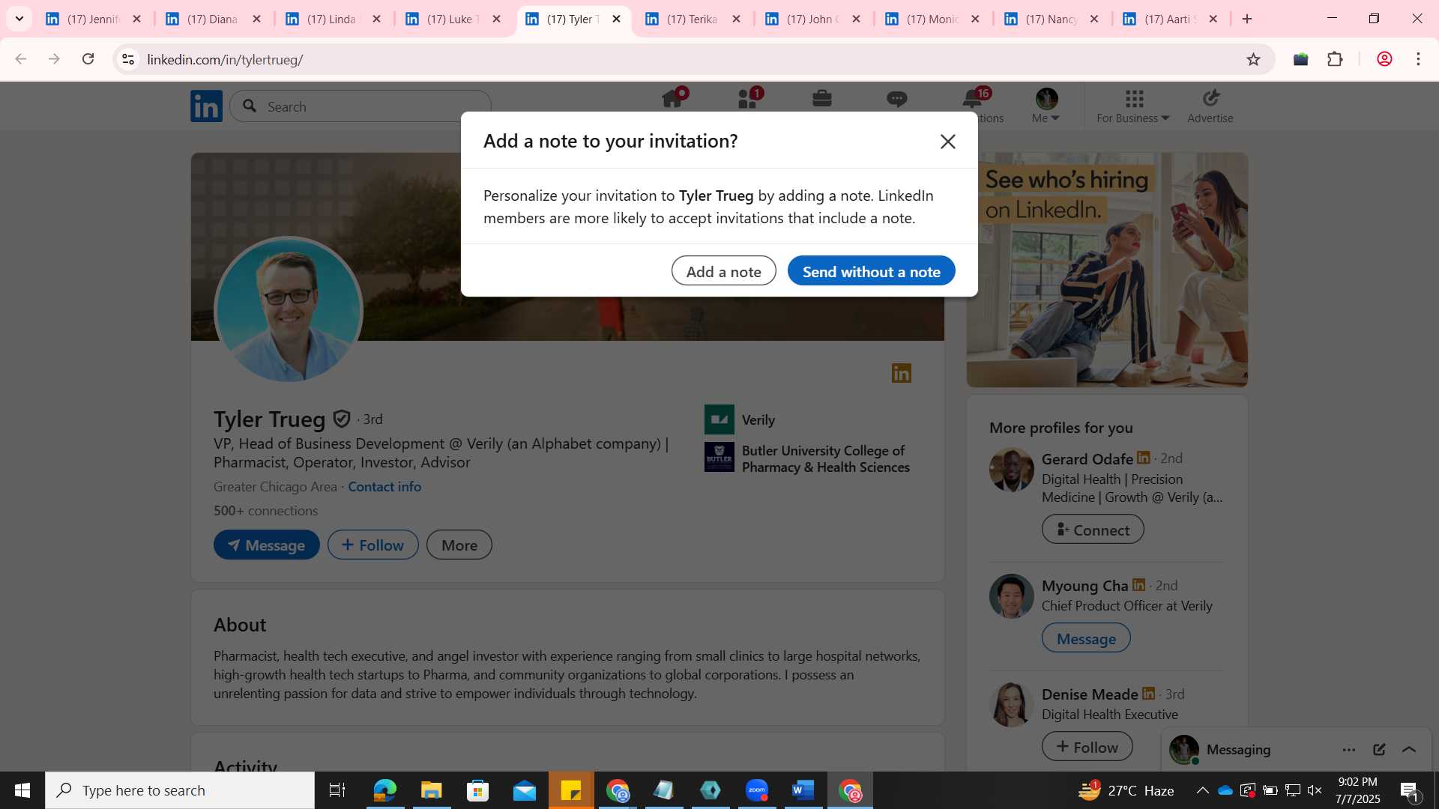The width and height of the screenshot is (1439, 809).
Task: Open Chrome profile icon
Action: point(1384,59)
